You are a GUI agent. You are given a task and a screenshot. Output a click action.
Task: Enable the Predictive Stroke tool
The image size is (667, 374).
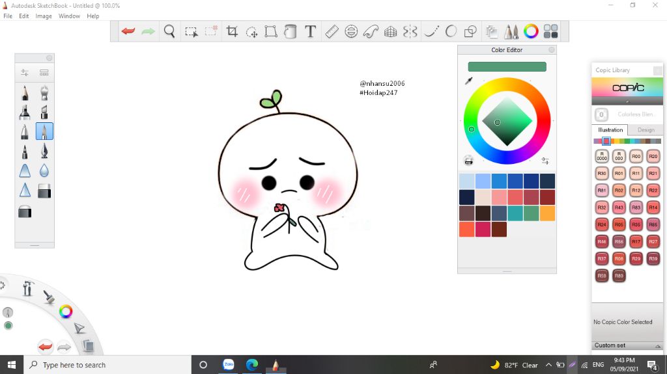click(451, 31)
